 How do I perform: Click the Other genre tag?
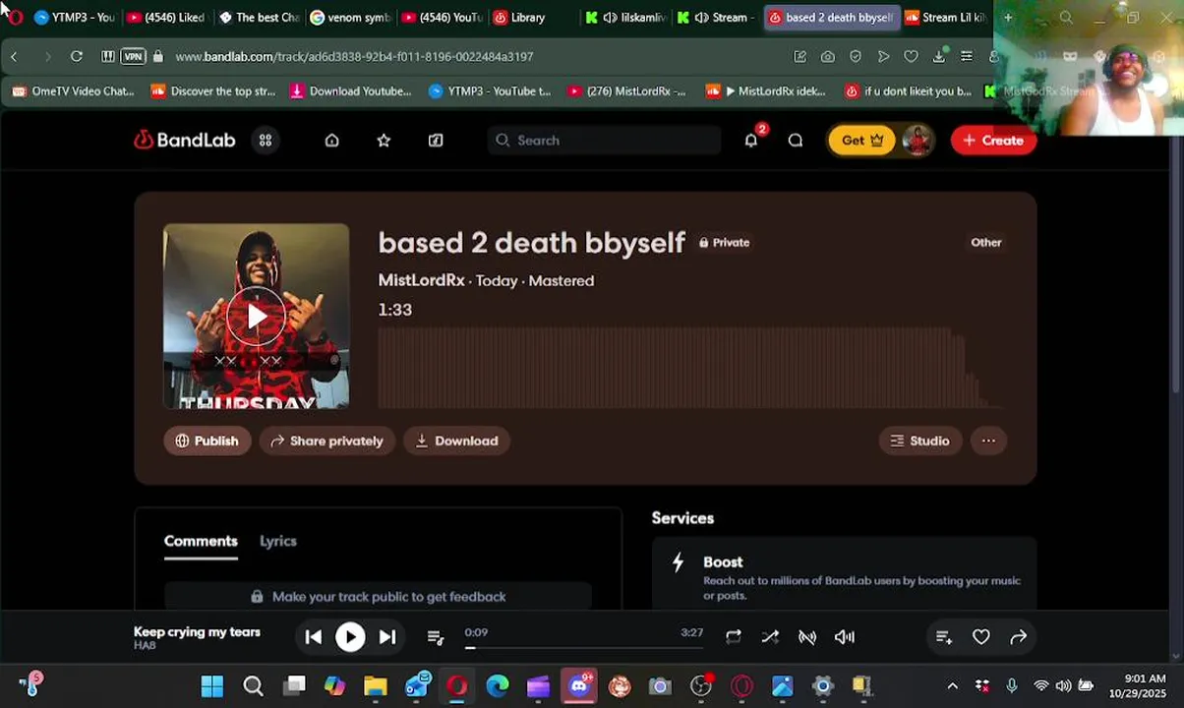(986, 243)
